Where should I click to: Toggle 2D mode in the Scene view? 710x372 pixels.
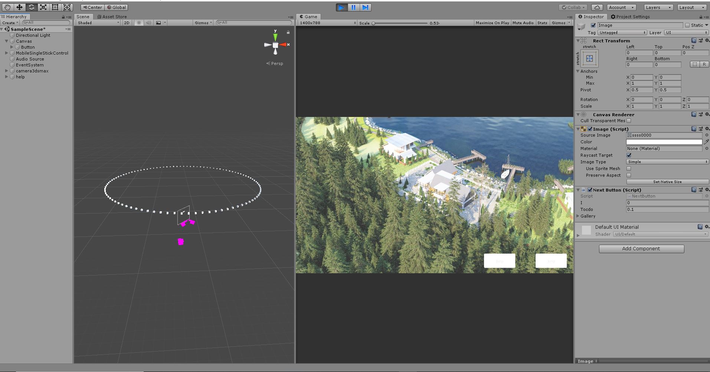(127, 23)
